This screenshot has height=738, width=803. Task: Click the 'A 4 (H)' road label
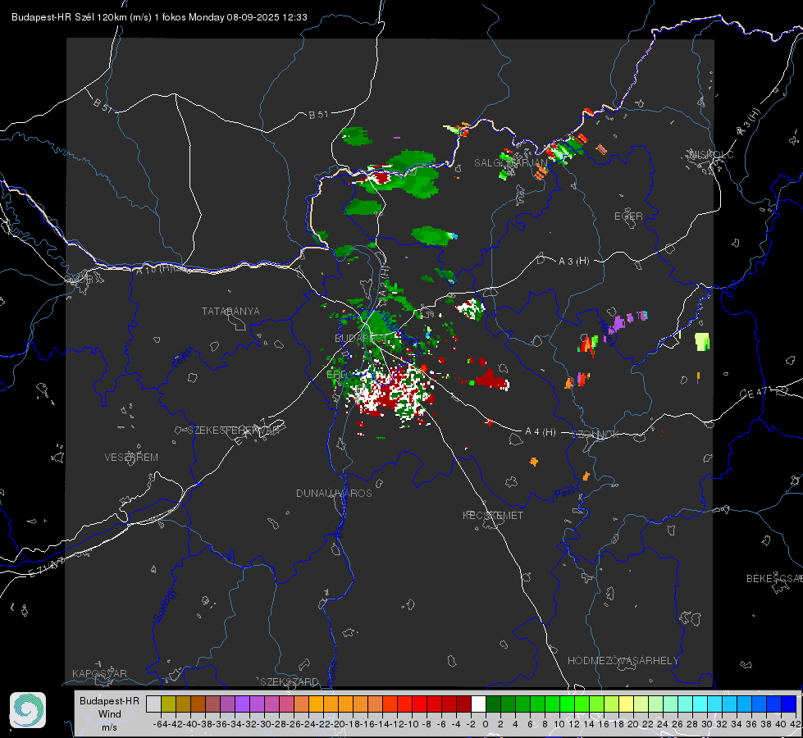click(541, 432)
